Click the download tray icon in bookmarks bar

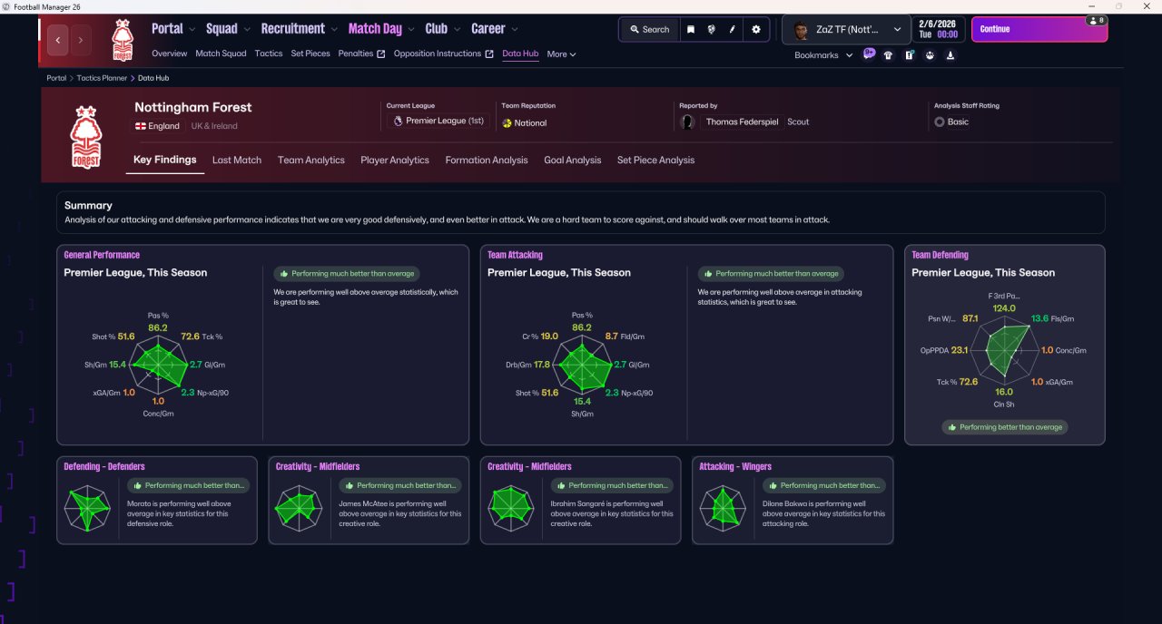(x=950, y=54)
